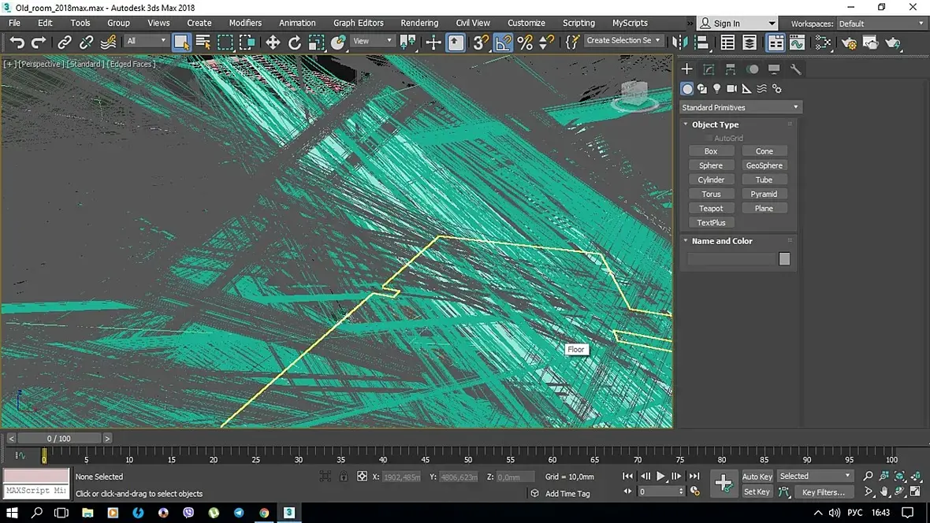Click the Key Filters button
This screenshot has width=930, height=523.
point(823,492)
